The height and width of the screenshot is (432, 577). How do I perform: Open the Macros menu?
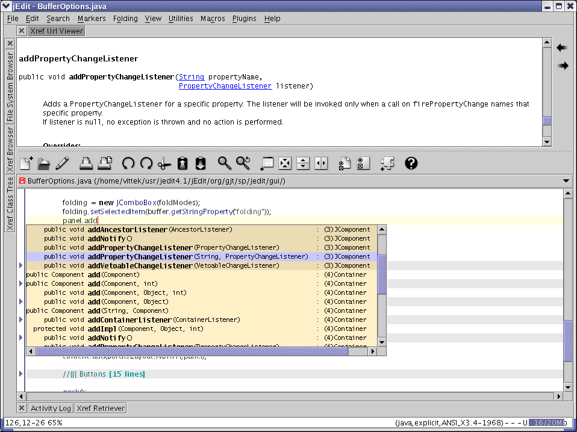coord(213,19)
